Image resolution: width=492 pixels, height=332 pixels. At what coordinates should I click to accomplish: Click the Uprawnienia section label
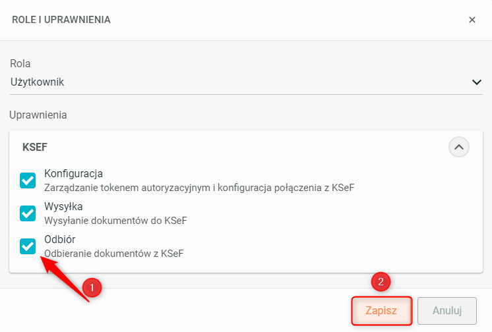(x=38, y=115)
